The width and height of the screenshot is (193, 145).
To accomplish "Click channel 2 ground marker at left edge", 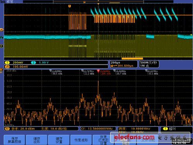I will point(2,38).
